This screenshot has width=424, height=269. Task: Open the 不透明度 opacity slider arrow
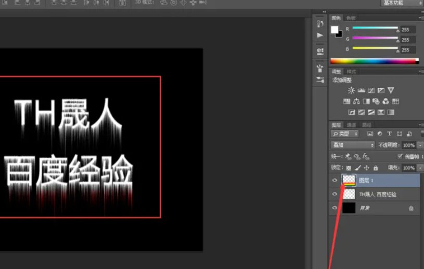(420, 145)
